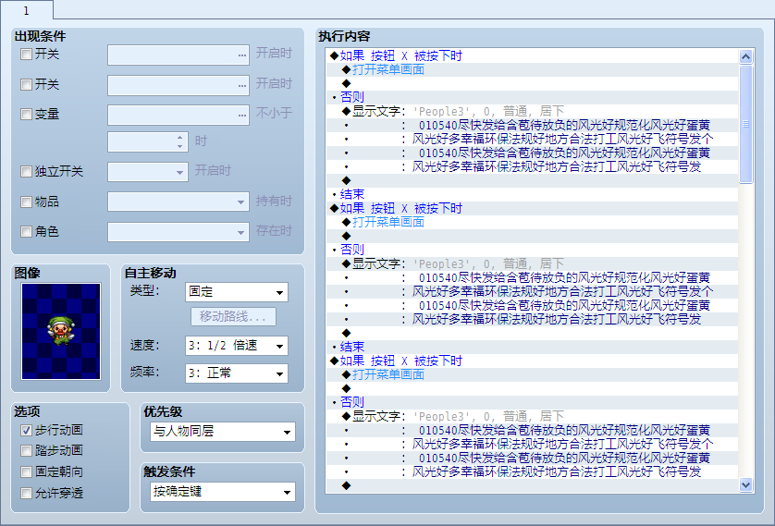Viewport: 775px width, 526px height.
Task: Uncheck the 步行动画 option
Action: pos(26,430)
